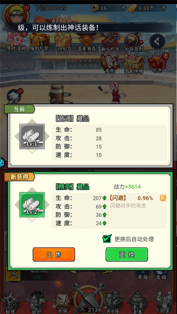Open the 新人礼包 icon
This screenshot has width=177, height=314.
coord(110,42)
